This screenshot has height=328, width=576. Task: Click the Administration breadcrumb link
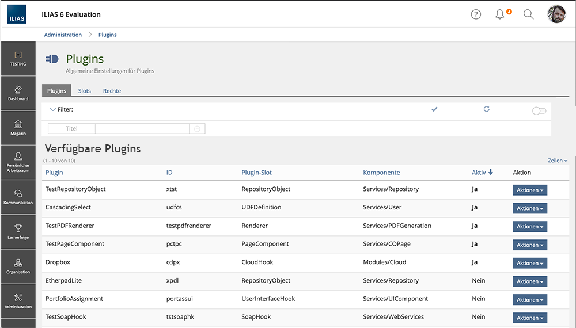click(x=63, y=35)
